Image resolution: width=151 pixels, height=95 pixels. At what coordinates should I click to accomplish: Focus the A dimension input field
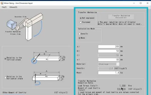[109, 47]
